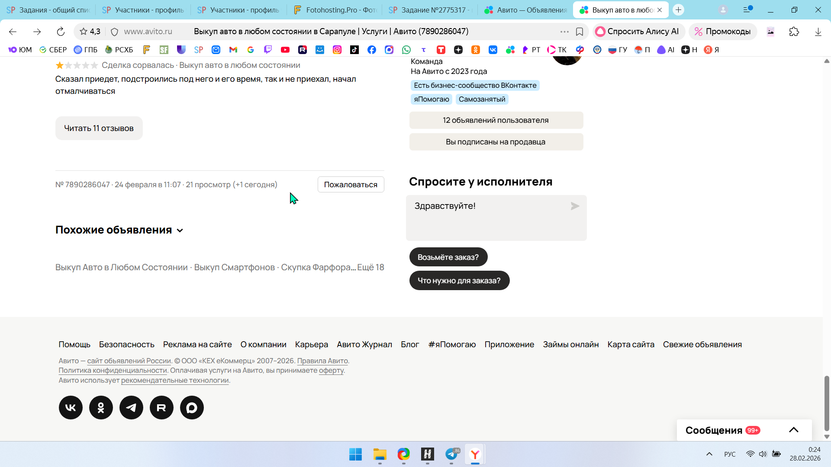Open the Правила Авито link
Image resolution: width=831 pixels, height=467 pixels.
322,361
